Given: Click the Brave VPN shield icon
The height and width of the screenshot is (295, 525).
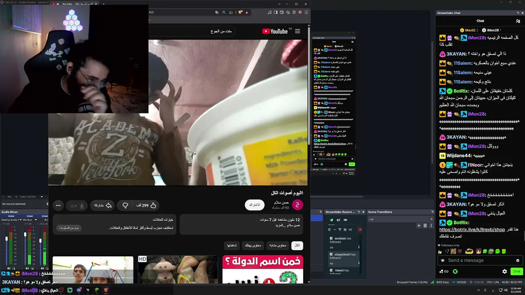Looking at the screenshot, I should (x=294, y=12).
